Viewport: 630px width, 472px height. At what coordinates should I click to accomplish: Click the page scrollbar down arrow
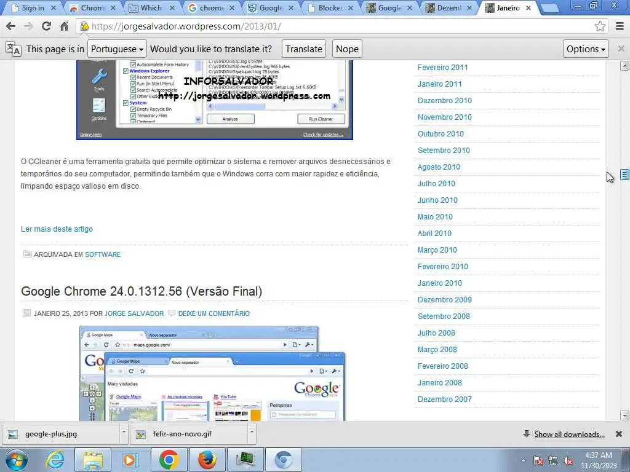tap(624, 415)
